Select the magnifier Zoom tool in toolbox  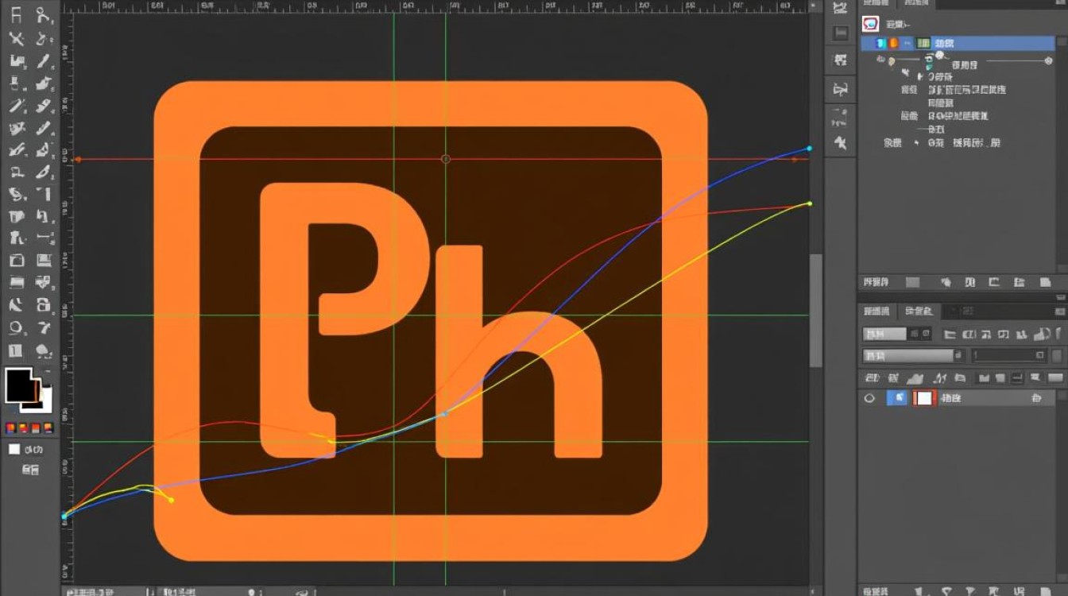tap(16, 327)
